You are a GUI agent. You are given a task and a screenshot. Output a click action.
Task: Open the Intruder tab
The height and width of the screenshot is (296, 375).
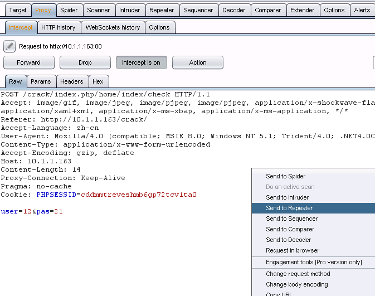click(129, 10)
